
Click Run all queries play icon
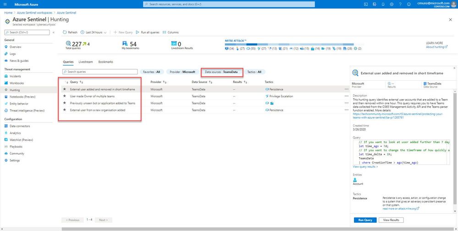(138, 33)
